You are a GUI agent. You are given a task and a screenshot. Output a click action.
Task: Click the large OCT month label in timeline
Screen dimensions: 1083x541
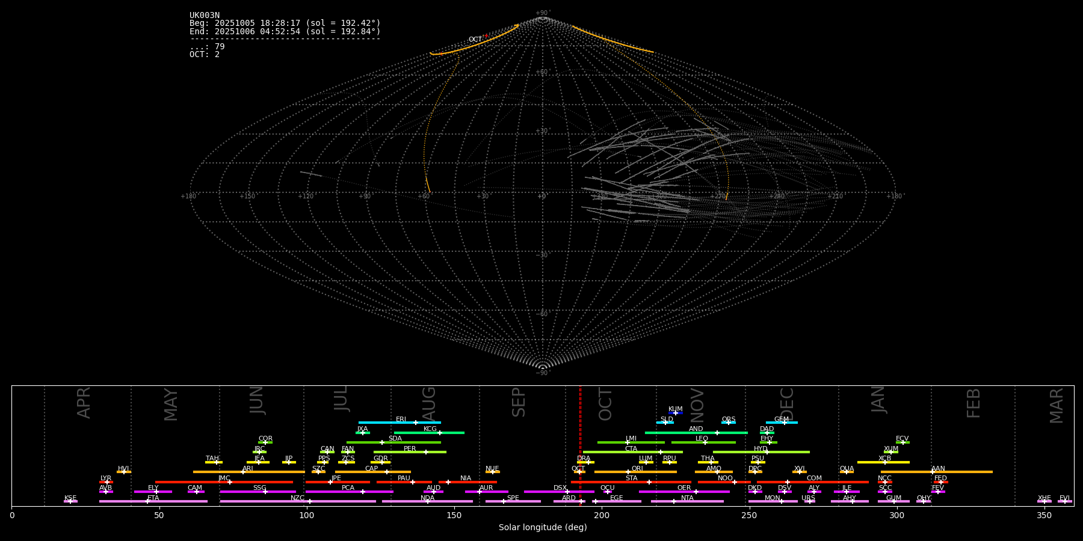tap(605, 405)
